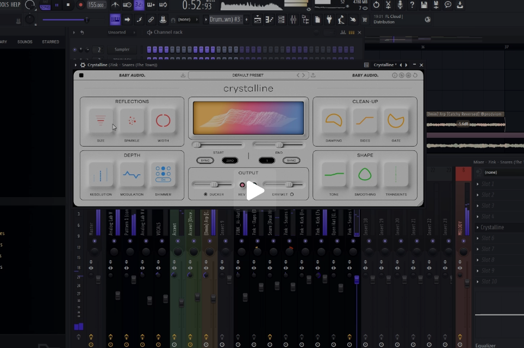Click the Width circle icon

click(x=163, y=121)
